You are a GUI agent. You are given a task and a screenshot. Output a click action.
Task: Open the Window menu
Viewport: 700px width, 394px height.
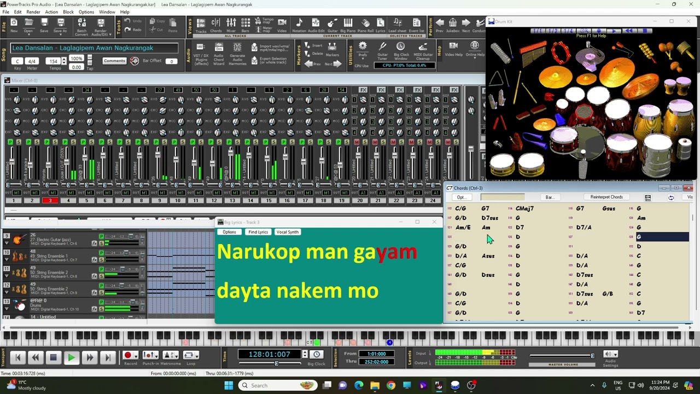coord(107,12)
